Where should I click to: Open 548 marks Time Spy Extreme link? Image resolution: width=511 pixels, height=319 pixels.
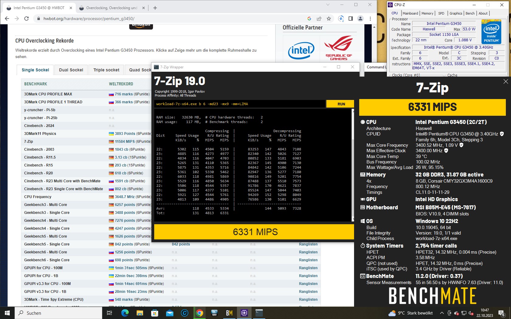(x=124, y=300)
